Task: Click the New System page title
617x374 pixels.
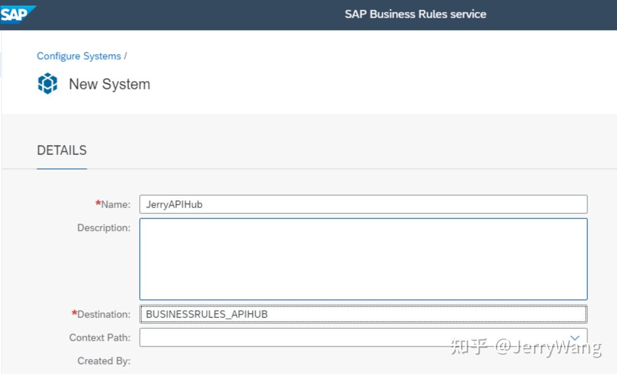Action: click(109, 84)
